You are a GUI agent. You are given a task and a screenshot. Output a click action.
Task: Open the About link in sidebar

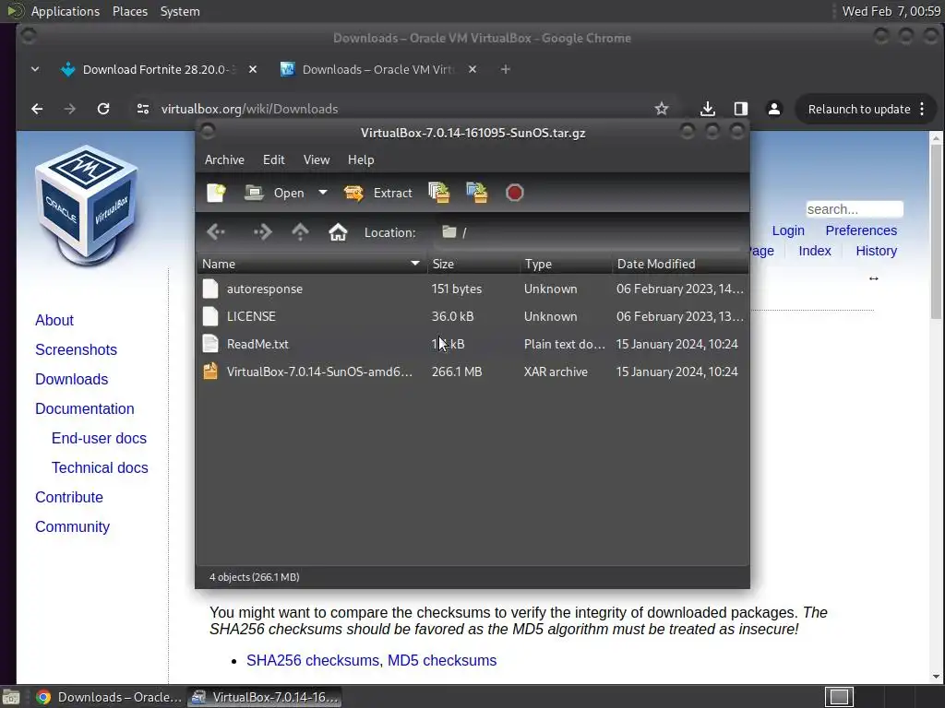click(54, 320)
